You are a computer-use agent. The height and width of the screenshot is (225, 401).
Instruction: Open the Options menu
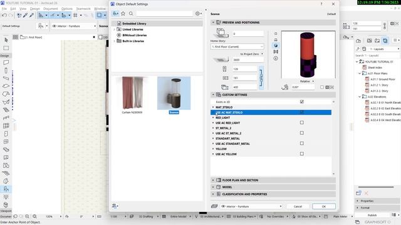pyautogui.click(x=67, y=9)
